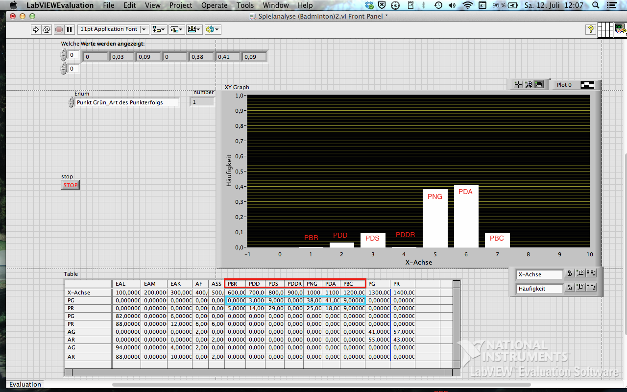Viewport: 627px width, 392px height.
Task: Select the graph pan hand tool
Action: 539,85
